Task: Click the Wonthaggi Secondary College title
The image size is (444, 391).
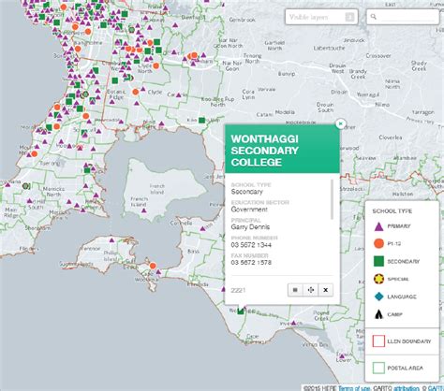Action: 264,151
